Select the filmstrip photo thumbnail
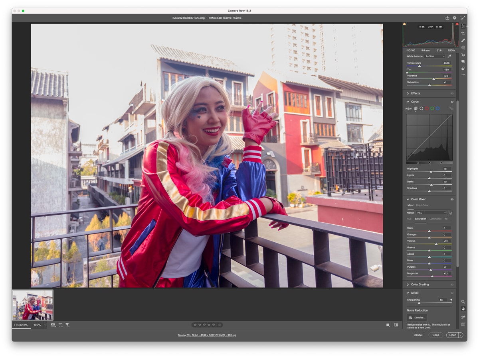479x357 pixels. click(x=33, y=305)
